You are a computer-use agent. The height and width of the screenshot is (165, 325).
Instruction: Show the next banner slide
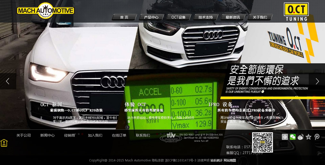317,81
